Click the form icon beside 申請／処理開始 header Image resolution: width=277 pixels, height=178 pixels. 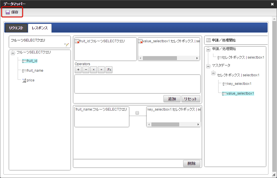click(x=209, y=40)
